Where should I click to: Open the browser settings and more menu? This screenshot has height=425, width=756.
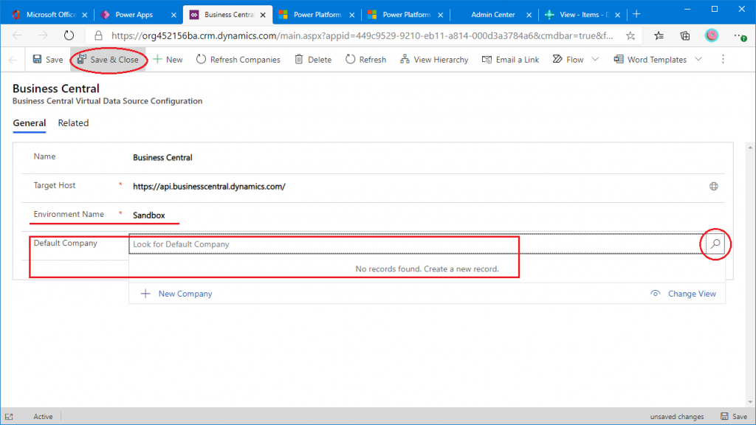click(x=740, y=35)
